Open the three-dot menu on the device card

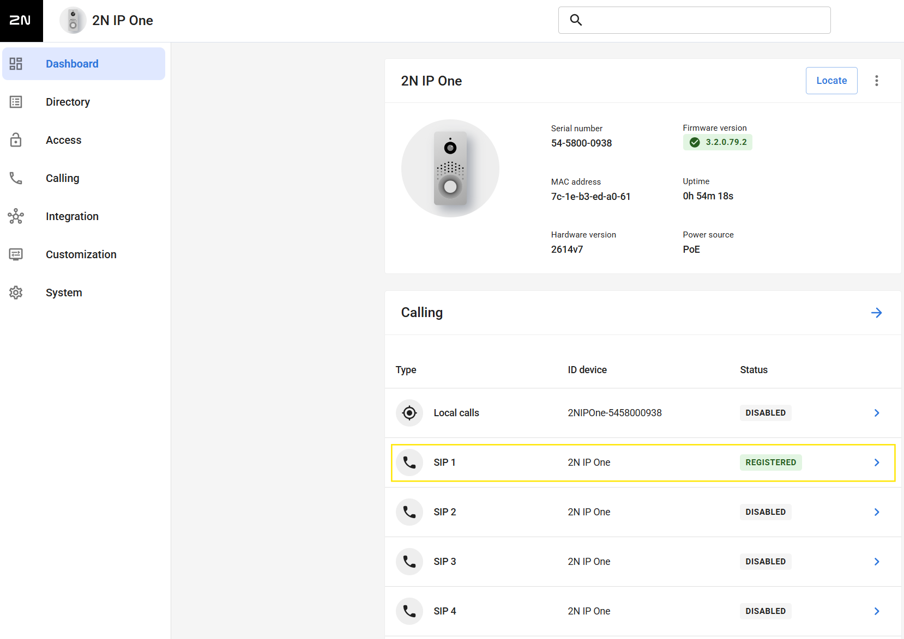877,81
